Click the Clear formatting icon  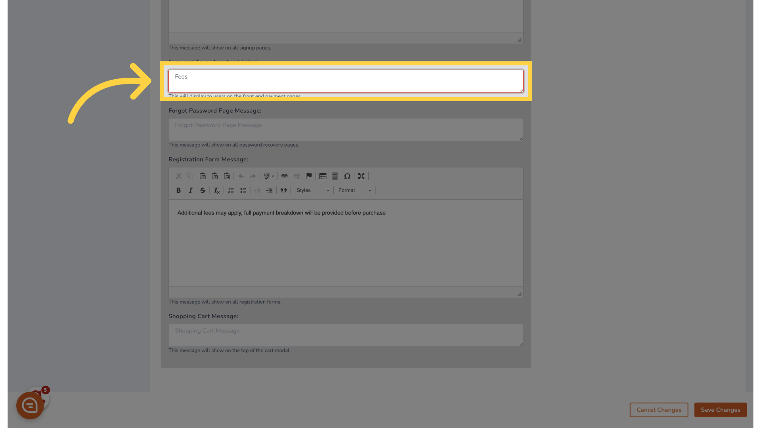pyautogui.click(x=216, y=190)
